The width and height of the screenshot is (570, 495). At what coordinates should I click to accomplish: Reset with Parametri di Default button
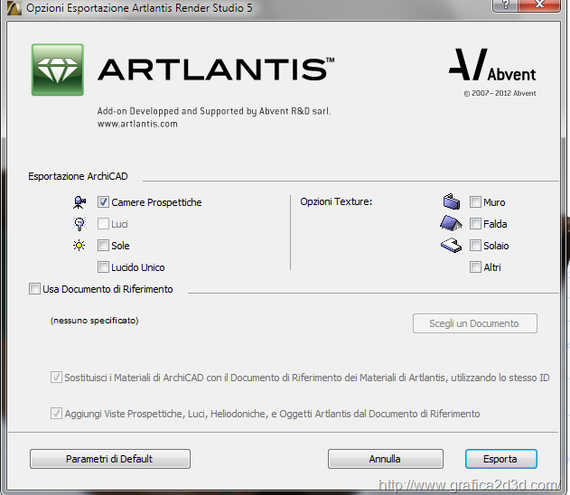coord(109,459)
